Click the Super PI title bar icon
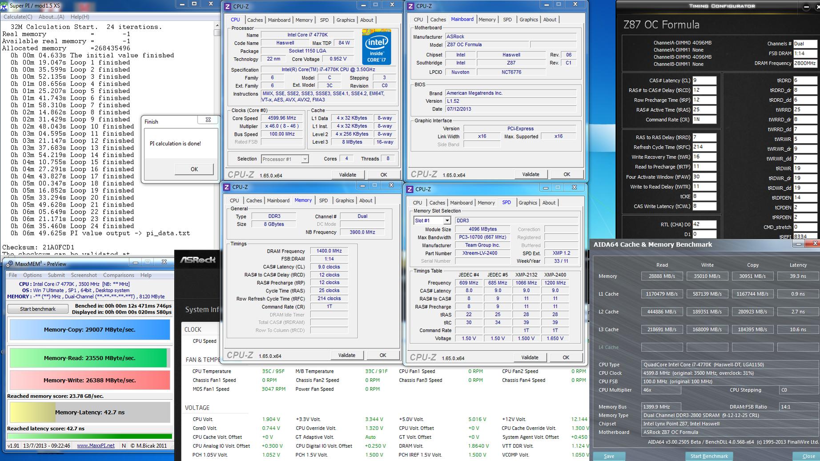Image resolution: width=820 pixels, height=461 pixels. tap(4, 6)
